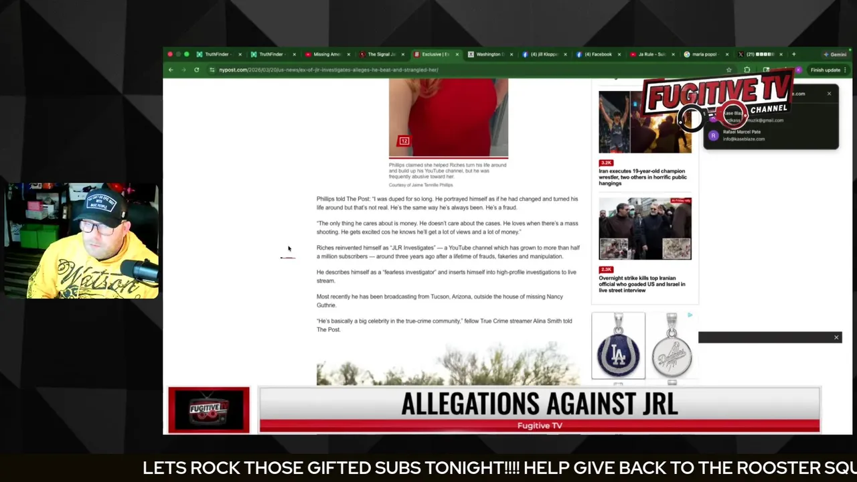857x482 pixels.
Task: Close the Washington tab
Action: [x=511, y=54]
